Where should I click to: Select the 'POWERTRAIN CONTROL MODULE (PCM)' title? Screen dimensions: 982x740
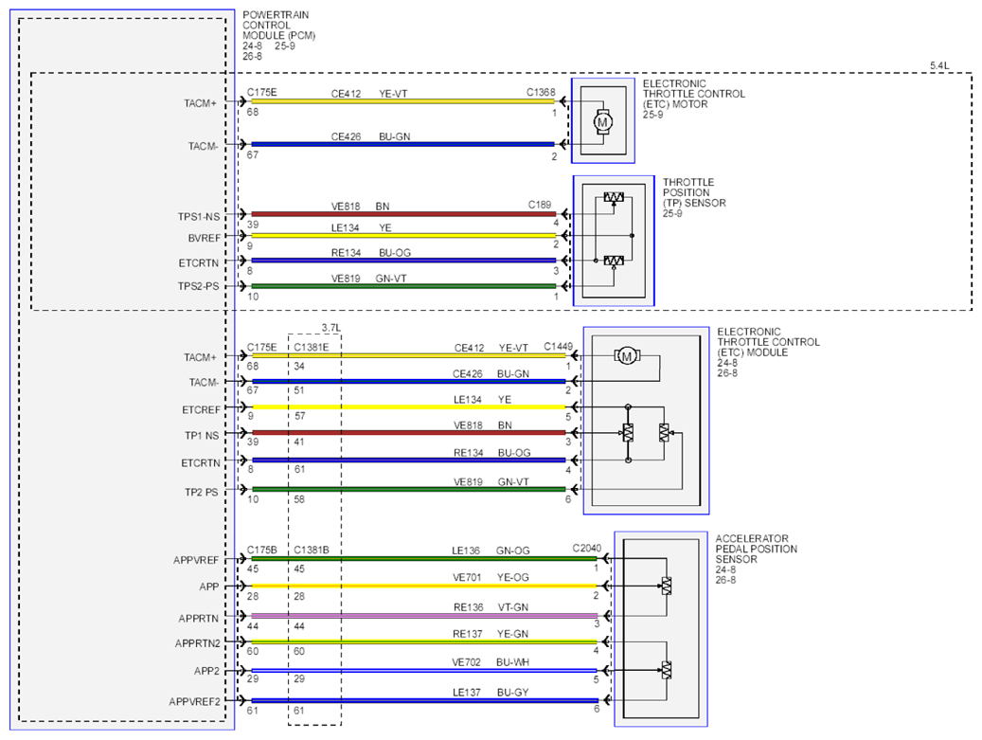(278, 25)
